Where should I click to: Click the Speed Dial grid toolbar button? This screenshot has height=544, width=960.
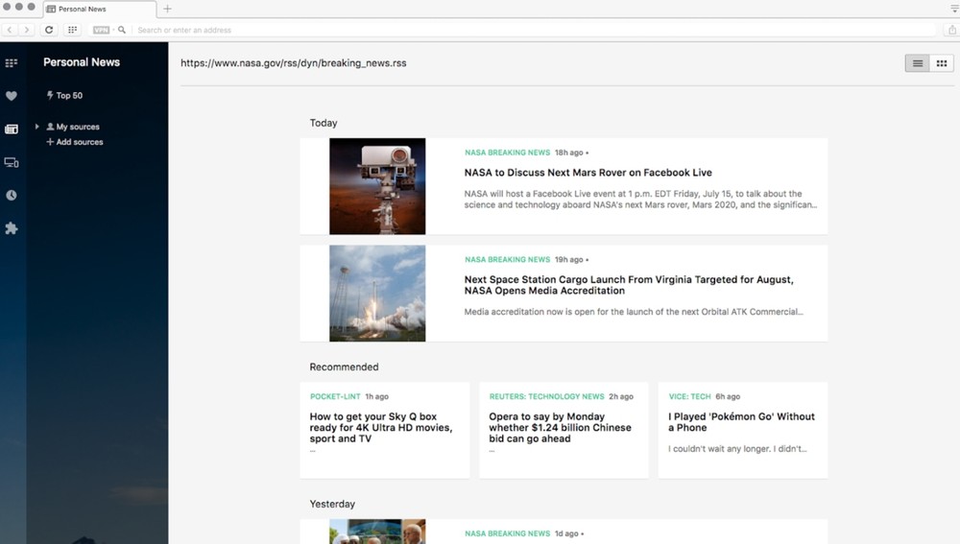[72, 30]
